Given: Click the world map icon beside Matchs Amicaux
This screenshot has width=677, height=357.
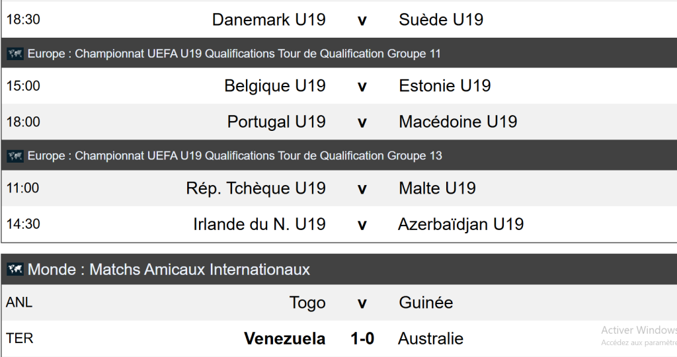Looking at the screenshot, I should (15, 269).
